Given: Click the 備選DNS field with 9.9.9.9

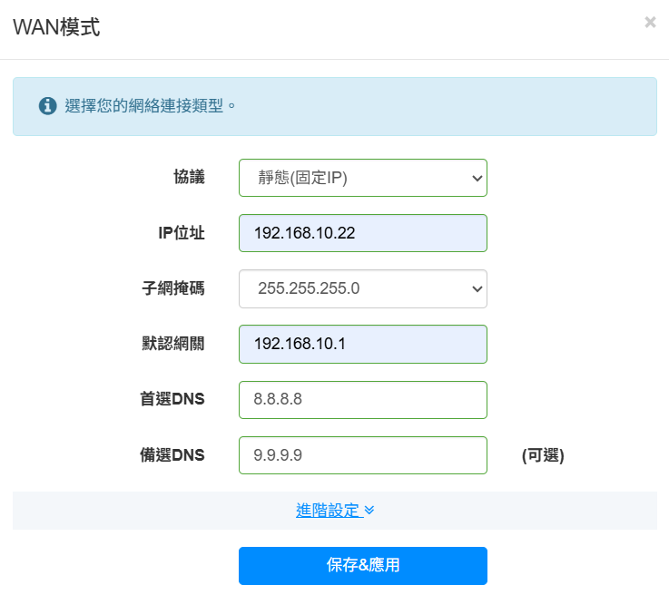Looking at the screenshot, I should tap(363, 455).
